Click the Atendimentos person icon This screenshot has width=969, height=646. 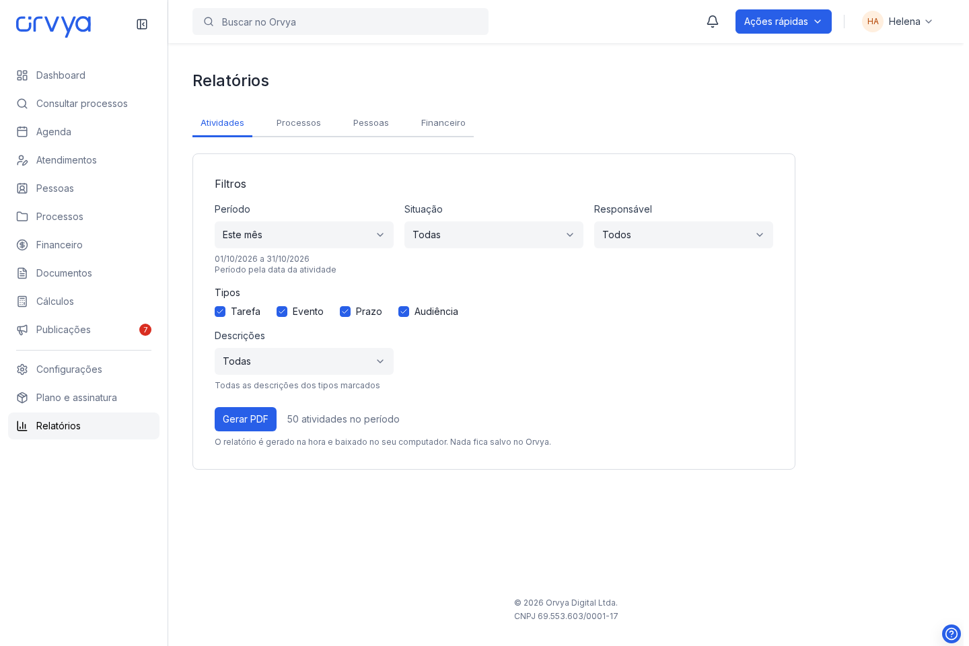pyautogui.click(x=22, y=160)
